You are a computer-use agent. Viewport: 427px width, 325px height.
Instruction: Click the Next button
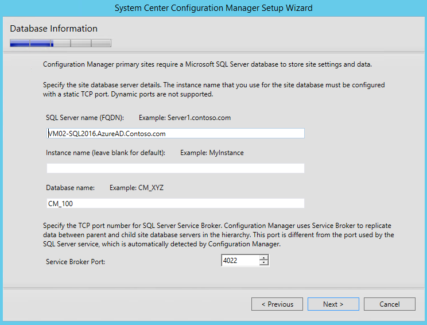pyautogui.click(x=333, y=304)
